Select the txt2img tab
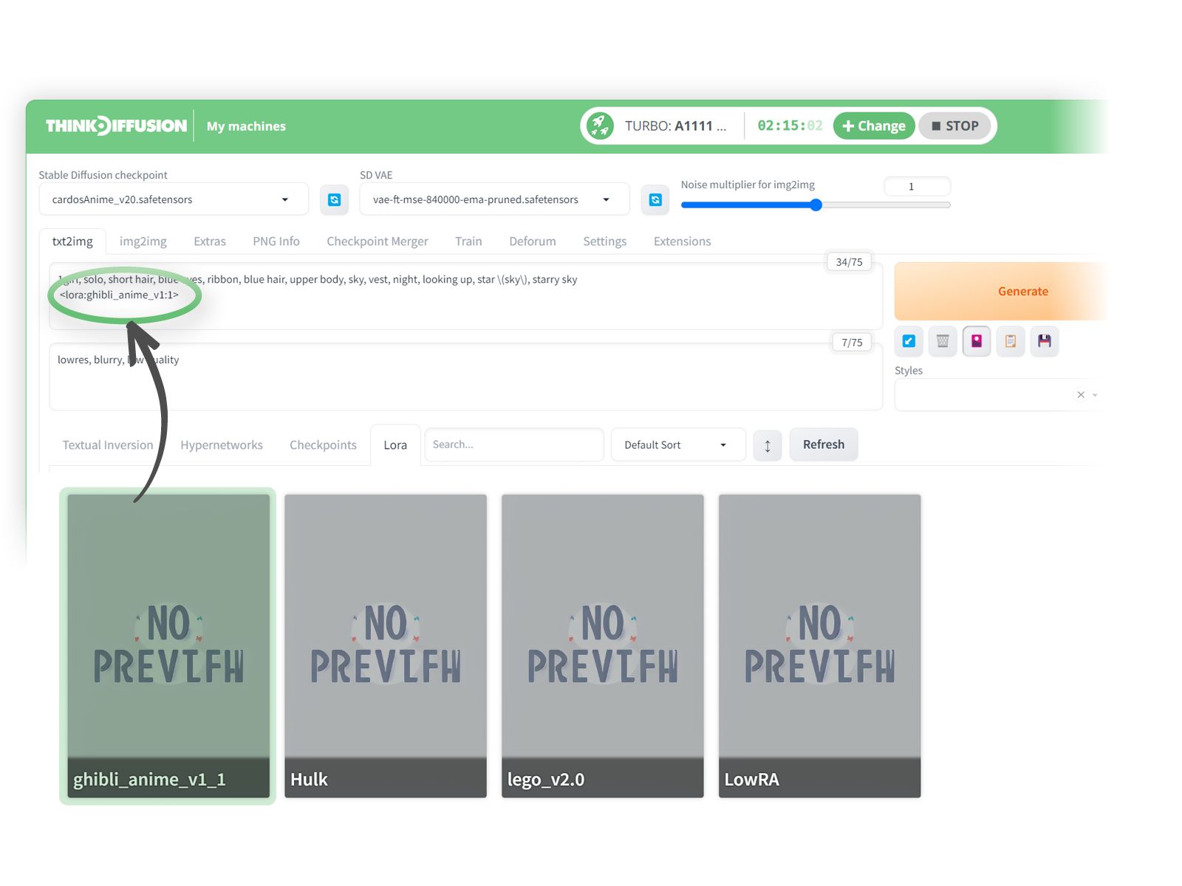 (72, 241)
